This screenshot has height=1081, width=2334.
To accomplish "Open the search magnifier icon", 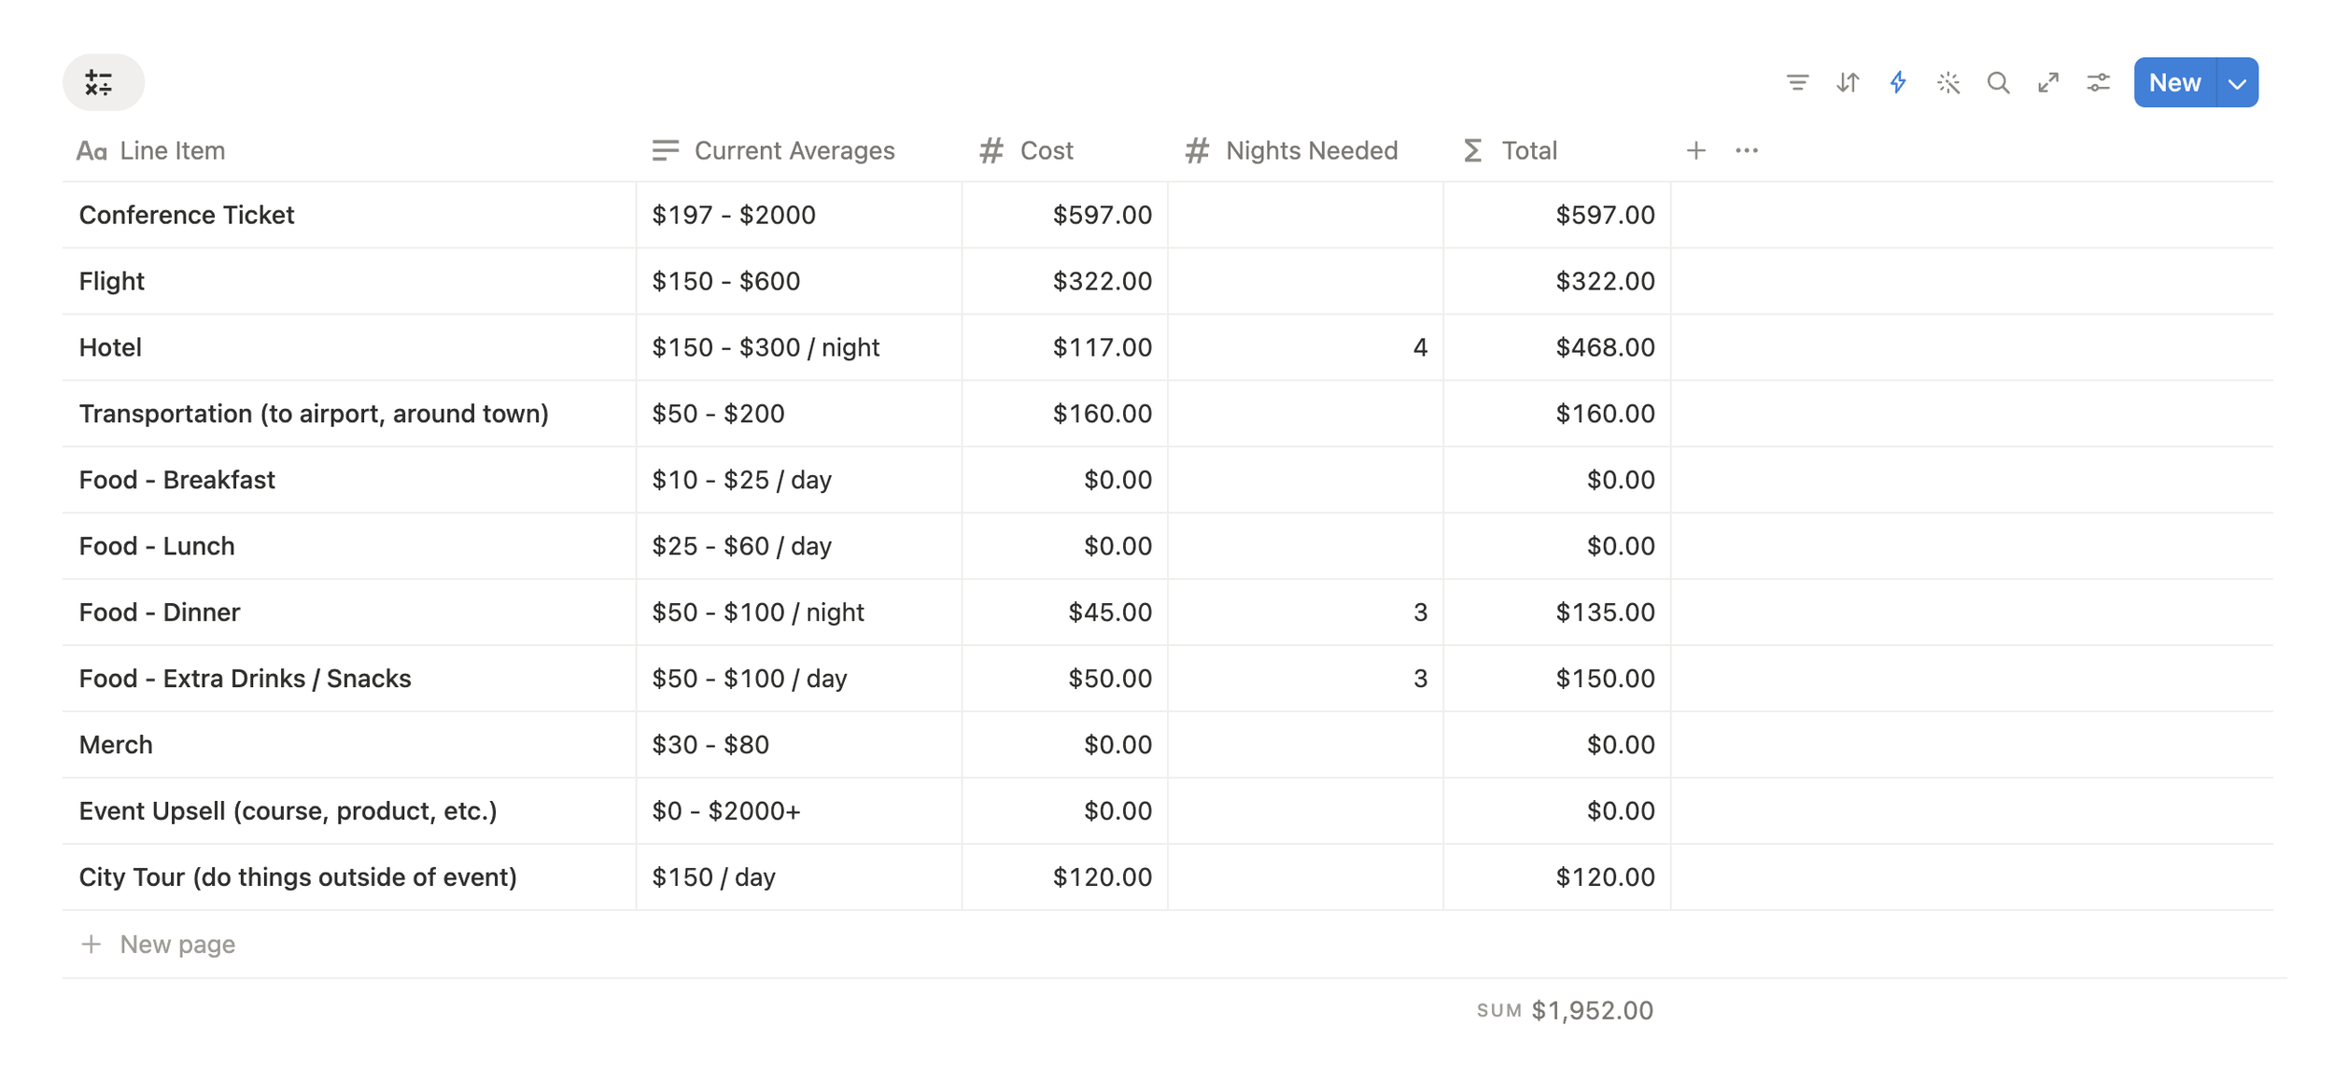I will tap(1998, 82).
